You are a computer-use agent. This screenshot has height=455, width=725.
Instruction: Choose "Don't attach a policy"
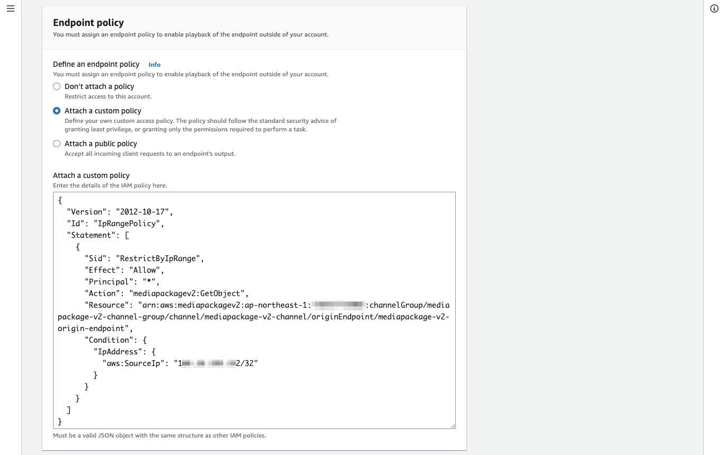(57, 86)
